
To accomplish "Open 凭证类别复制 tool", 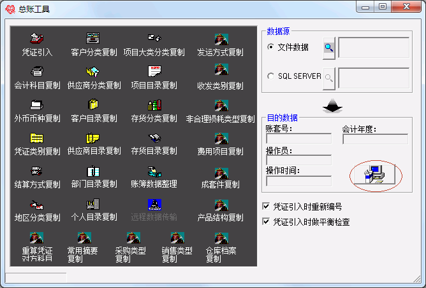I will click(37, 138).
